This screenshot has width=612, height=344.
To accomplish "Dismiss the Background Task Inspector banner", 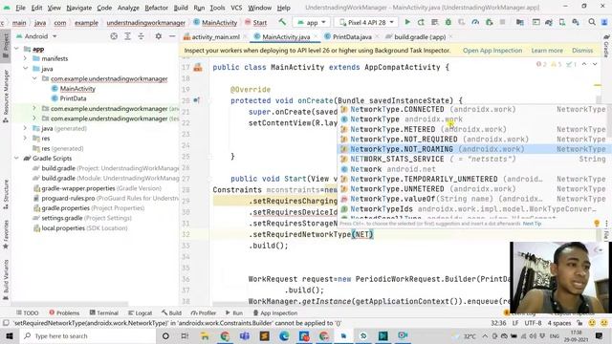I will pyautogui.click(x=582, y=51).
